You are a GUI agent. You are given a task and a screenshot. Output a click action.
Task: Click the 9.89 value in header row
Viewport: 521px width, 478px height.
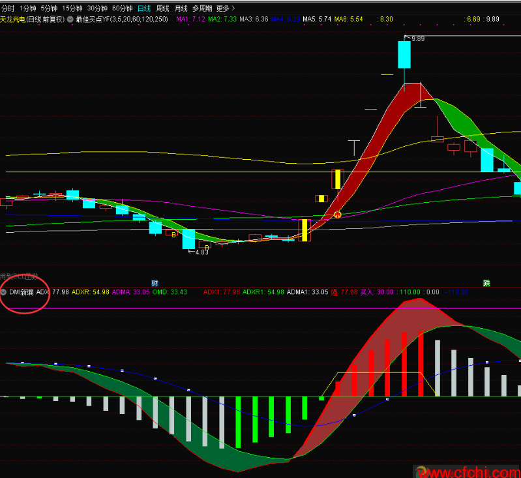(491, 20)
